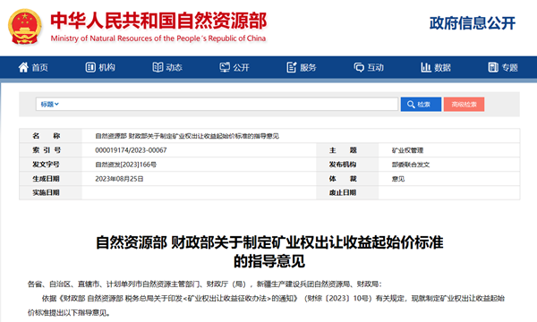This screenshot has width=537, height=322.
Task: Click the 实施日期 label cell
Action: coord(50,192)
